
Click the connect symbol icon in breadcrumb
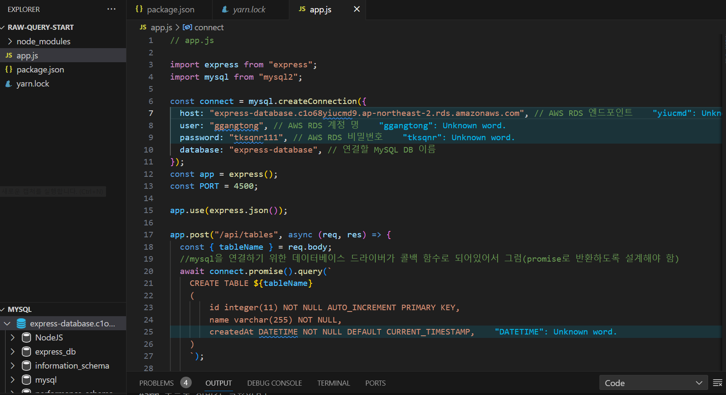pyautogui.click(x=187, y=27)
